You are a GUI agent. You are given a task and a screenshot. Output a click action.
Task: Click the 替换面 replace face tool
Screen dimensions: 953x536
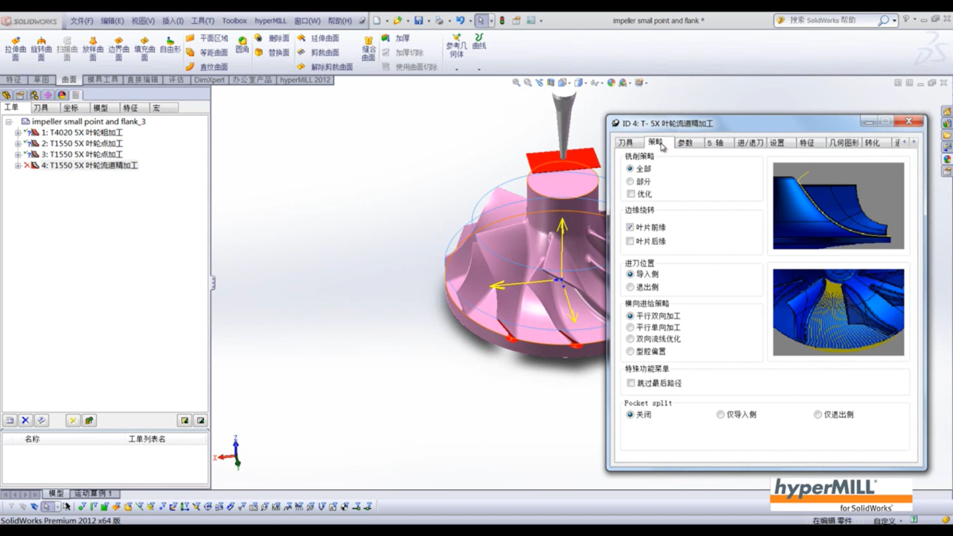pyautogui.click(x=272, y=52)
